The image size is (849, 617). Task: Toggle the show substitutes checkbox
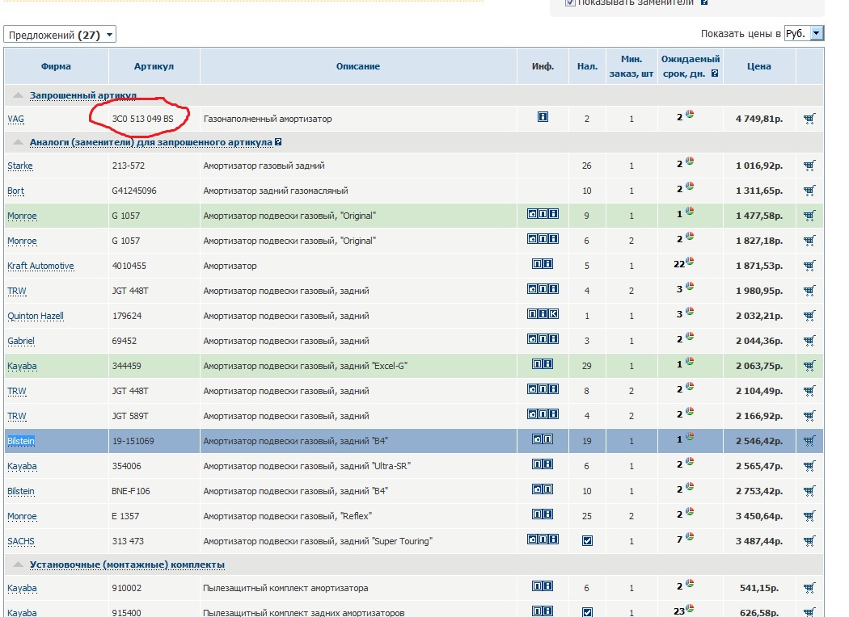click(x=570, y=3)
